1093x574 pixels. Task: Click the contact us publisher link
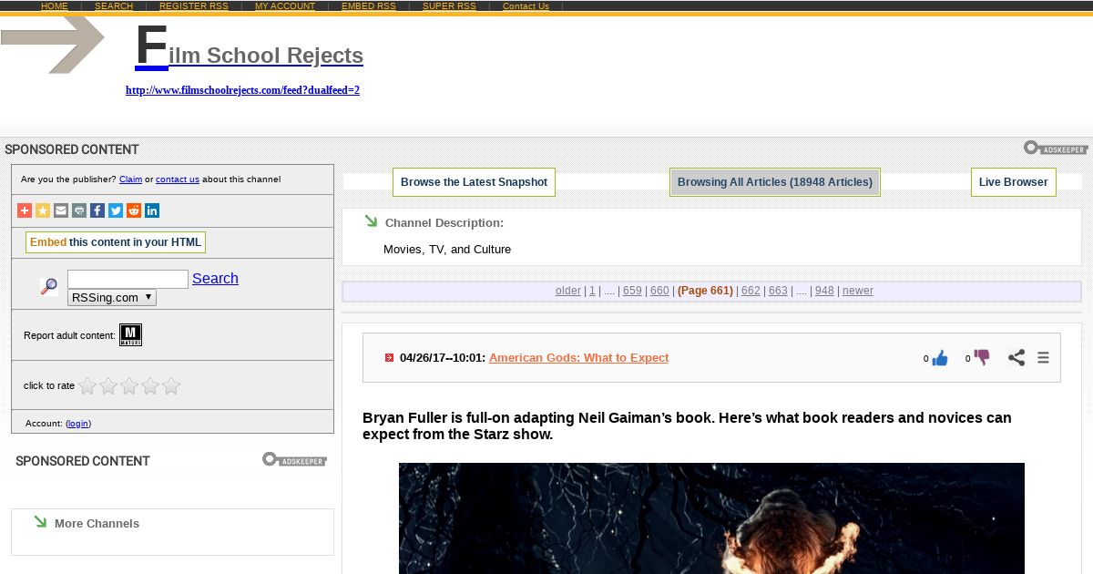(178, 179)
